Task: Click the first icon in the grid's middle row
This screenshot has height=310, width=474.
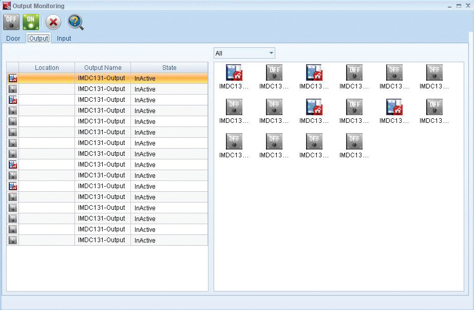Action: (x=234, y=107)
